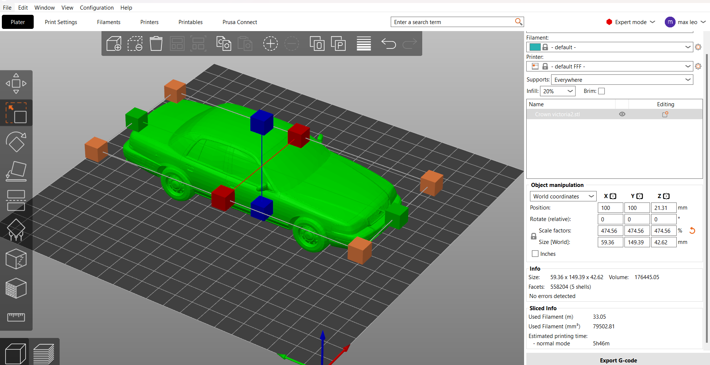The width and height of the screenshot is (710, 365).
Task: Click the Plater tab button
Action: [x=18, y=22]
